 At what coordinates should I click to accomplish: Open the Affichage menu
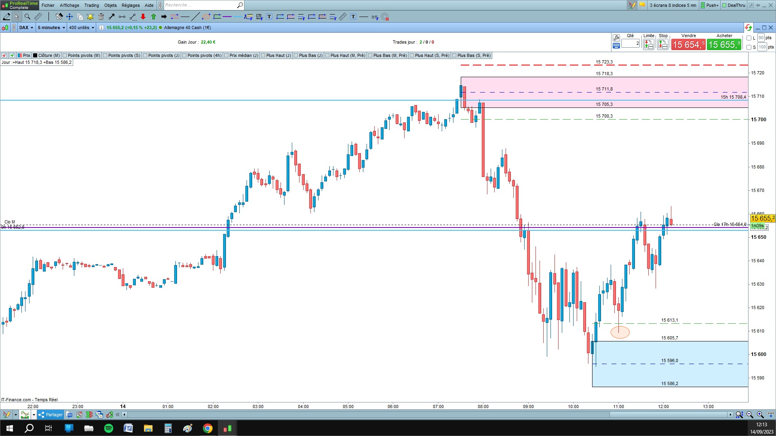70,5
